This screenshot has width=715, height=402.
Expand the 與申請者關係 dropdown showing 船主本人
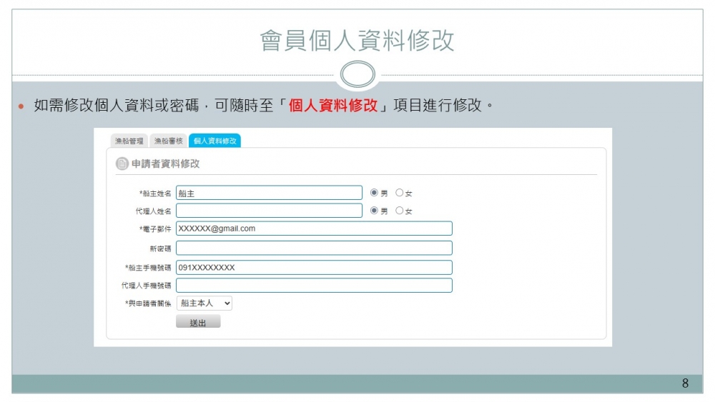pos(204,303)
